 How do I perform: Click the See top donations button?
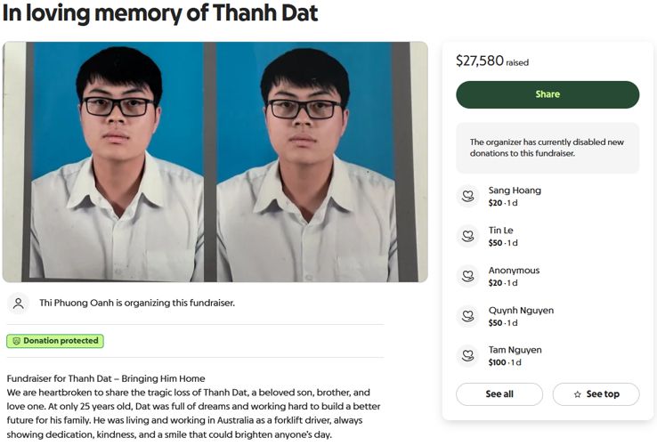click(x=596, y=394)
